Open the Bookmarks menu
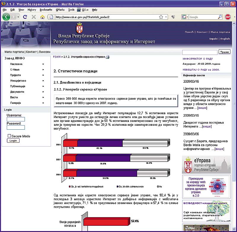The image size is (237, 232). 46,10
